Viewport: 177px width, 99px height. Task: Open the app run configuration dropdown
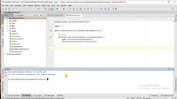52,9
